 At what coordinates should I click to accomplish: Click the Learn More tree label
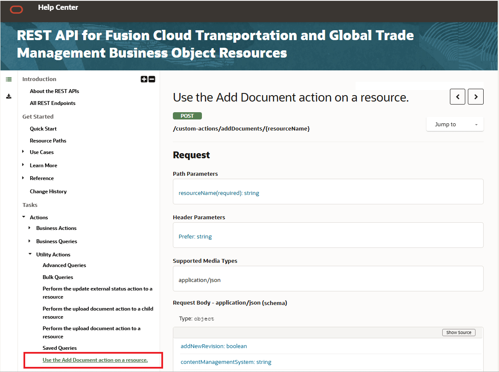tap(44, 166)
